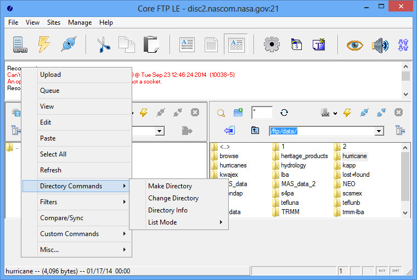
Task: Click the Paste clipboard icon
Action: click(x=151, y=44)
